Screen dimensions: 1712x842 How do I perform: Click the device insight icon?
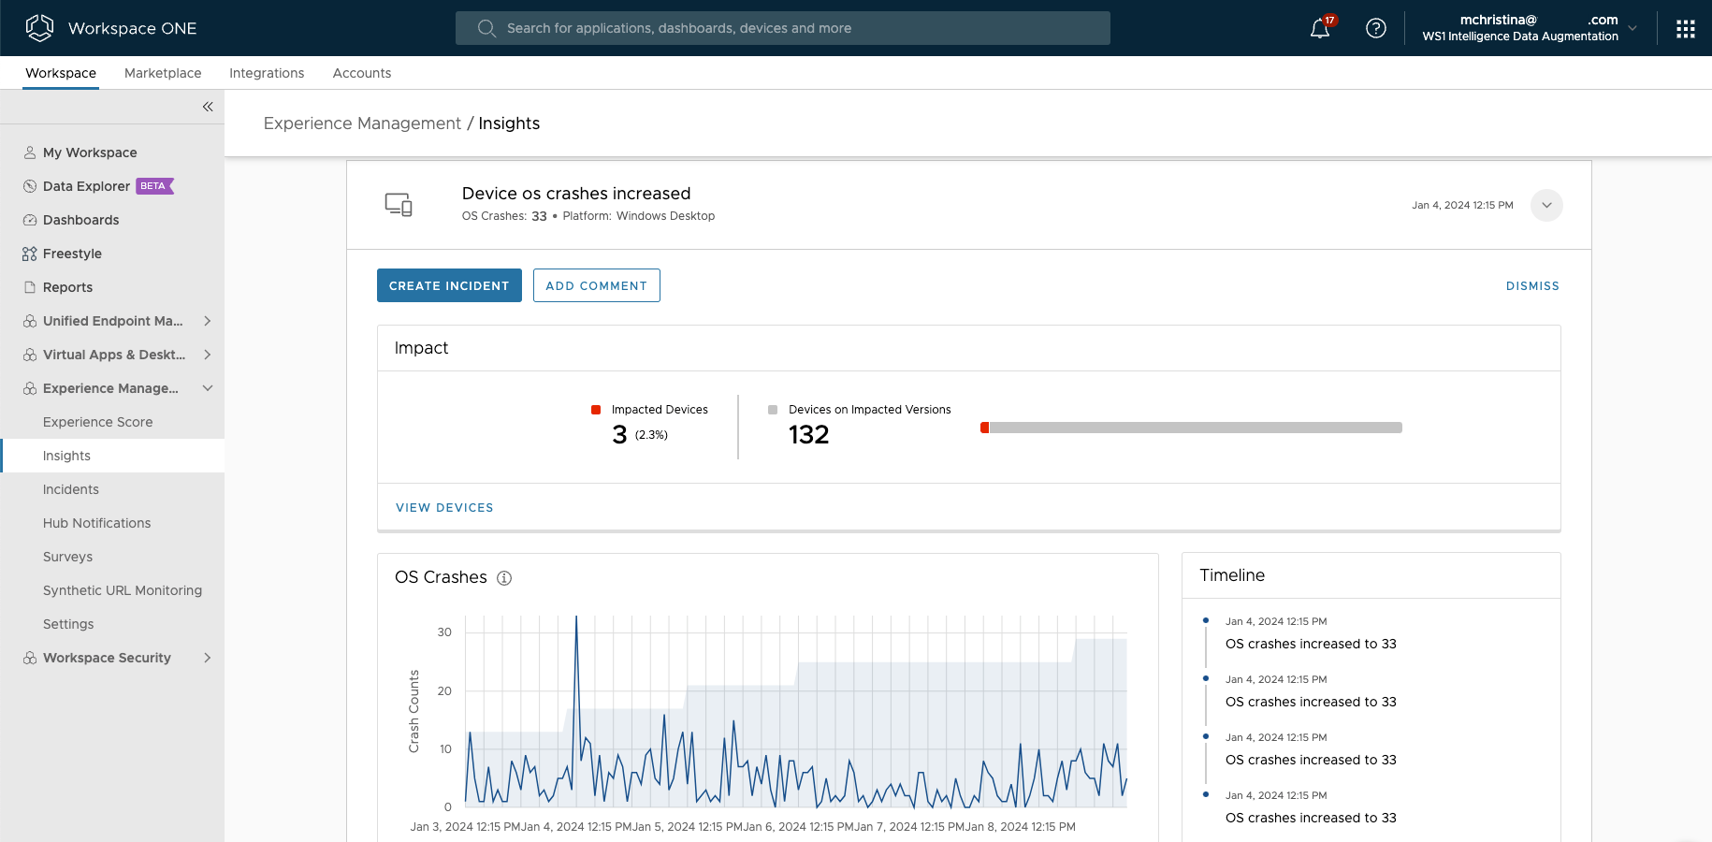coord(399,205)
